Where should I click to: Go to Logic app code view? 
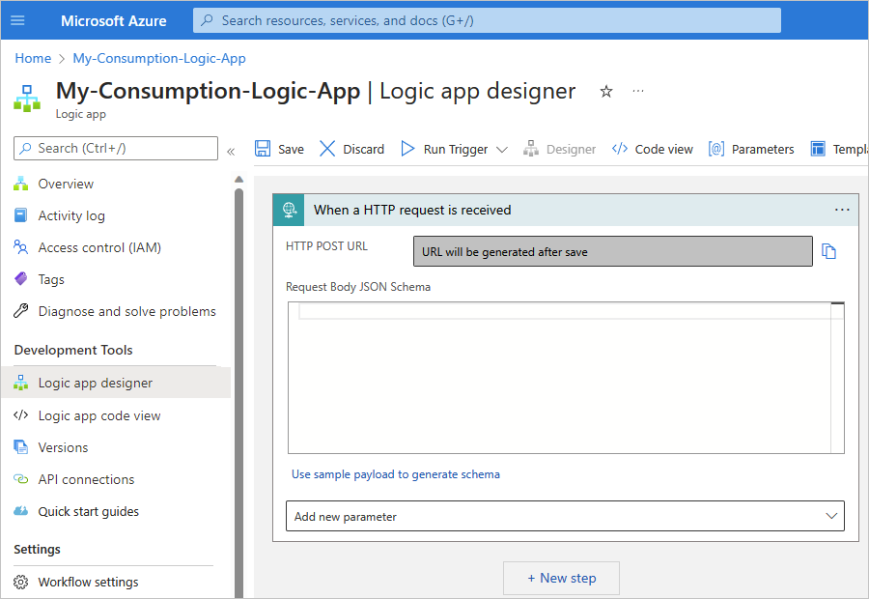(99, 415)
